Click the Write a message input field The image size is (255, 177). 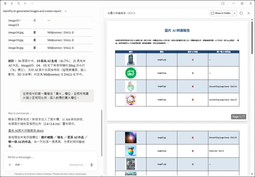pyautogui.click(x=50, y=157)
